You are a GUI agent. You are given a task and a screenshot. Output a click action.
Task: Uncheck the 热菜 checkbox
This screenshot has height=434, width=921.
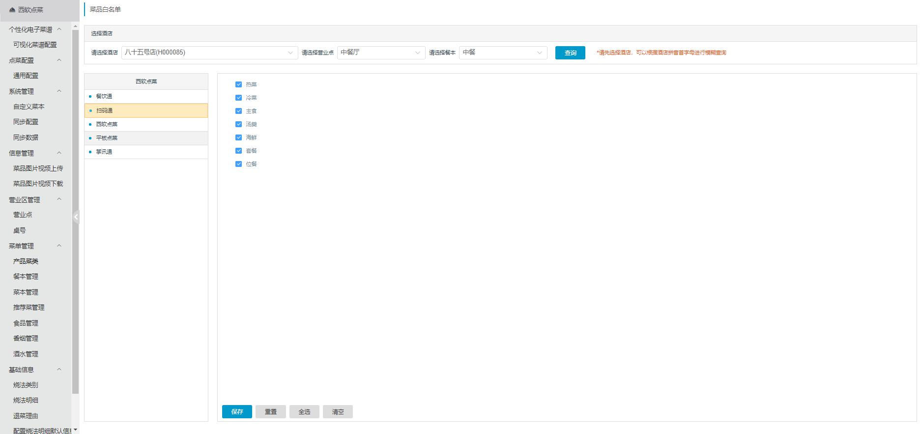coord(239,84)
